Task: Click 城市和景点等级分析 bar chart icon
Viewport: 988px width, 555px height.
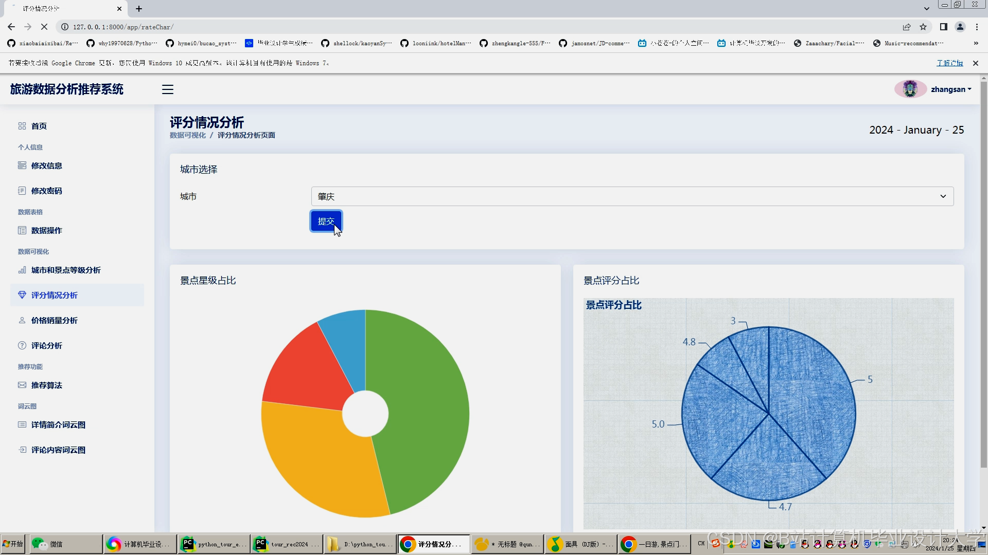Action: click(22, 270)
